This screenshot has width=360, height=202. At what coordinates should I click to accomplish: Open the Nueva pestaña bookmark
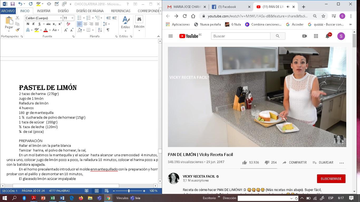[207, 24]
